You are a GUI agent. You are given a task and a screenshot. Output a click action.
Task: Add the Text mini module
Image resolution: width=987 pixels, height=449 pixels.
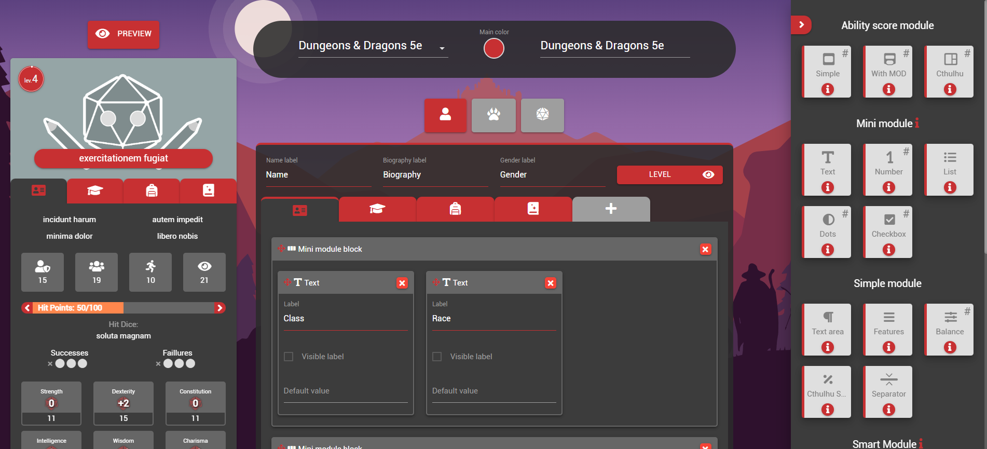[827, 170]
